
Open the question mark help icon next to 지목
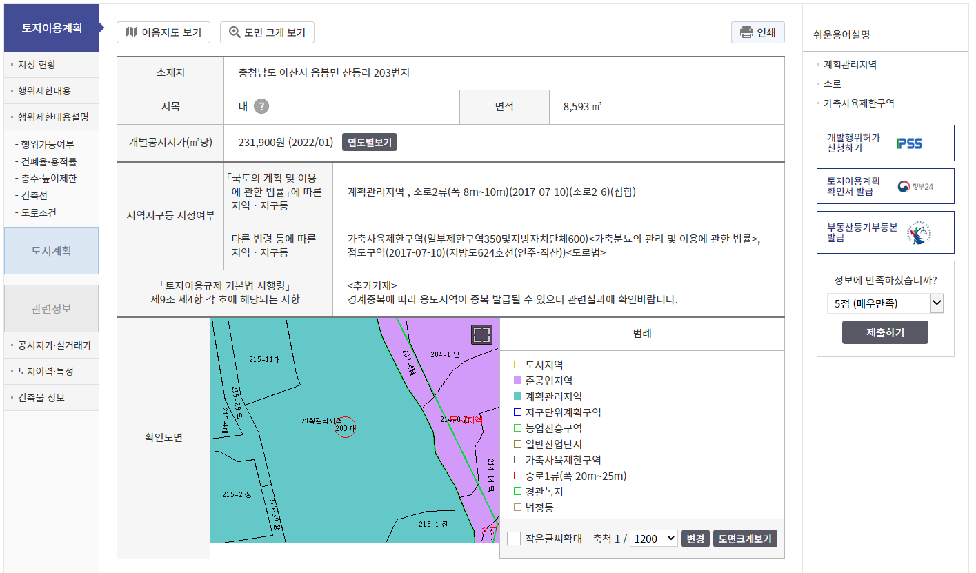pos(263,106)
